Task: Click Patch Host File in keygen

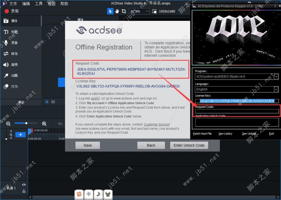Action: [202, 133]
